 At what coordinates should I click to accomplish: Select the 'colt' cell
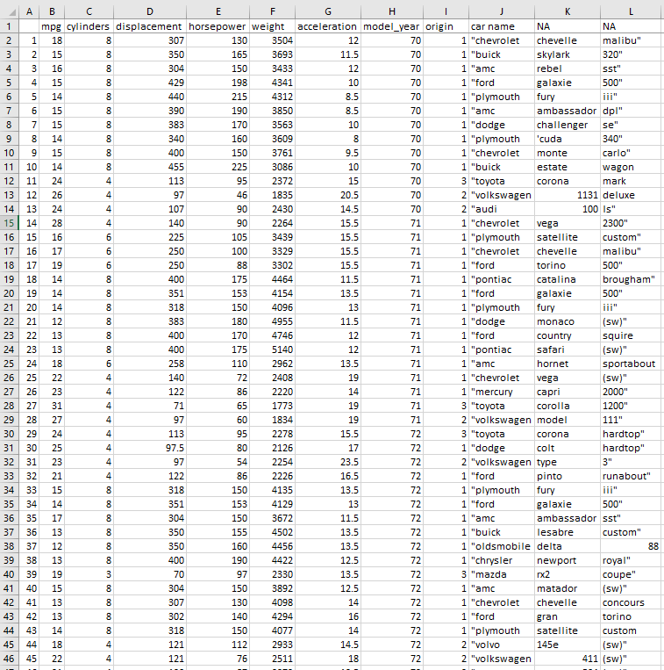568,448
